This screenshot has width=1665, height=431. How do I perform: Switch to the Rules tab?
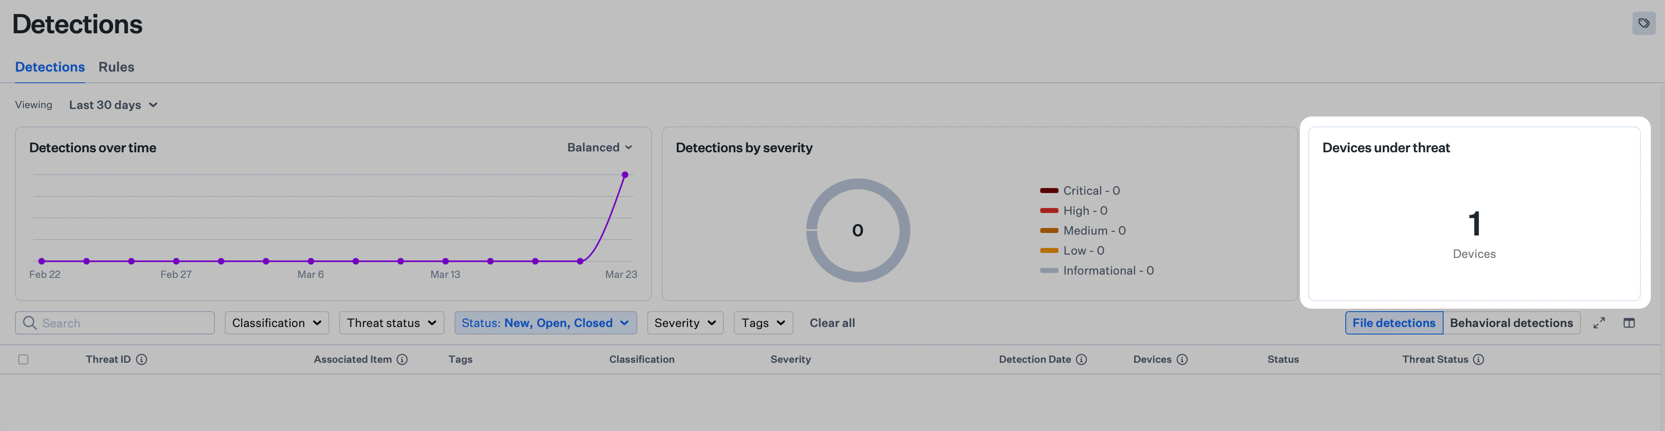pyautogui.click(x=117, y=67)
